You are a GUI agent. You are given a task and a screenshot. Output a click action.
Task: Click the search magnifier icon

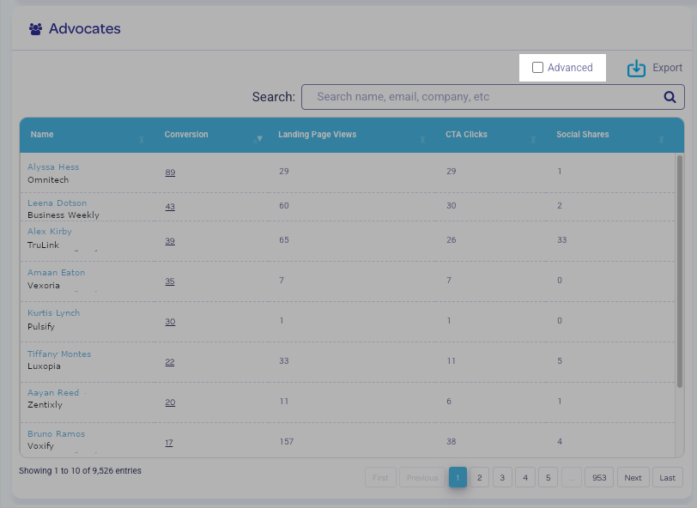coord(670,97)
